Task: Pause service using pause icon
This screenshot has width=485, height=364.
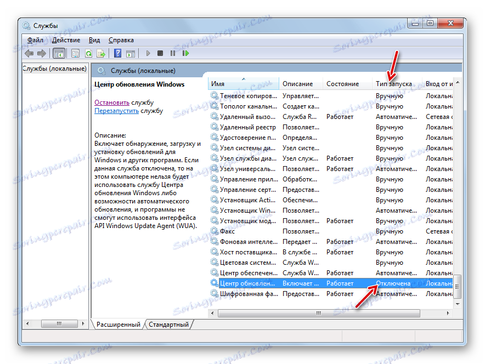Action: pyautogui.click(x=173, y=54)
